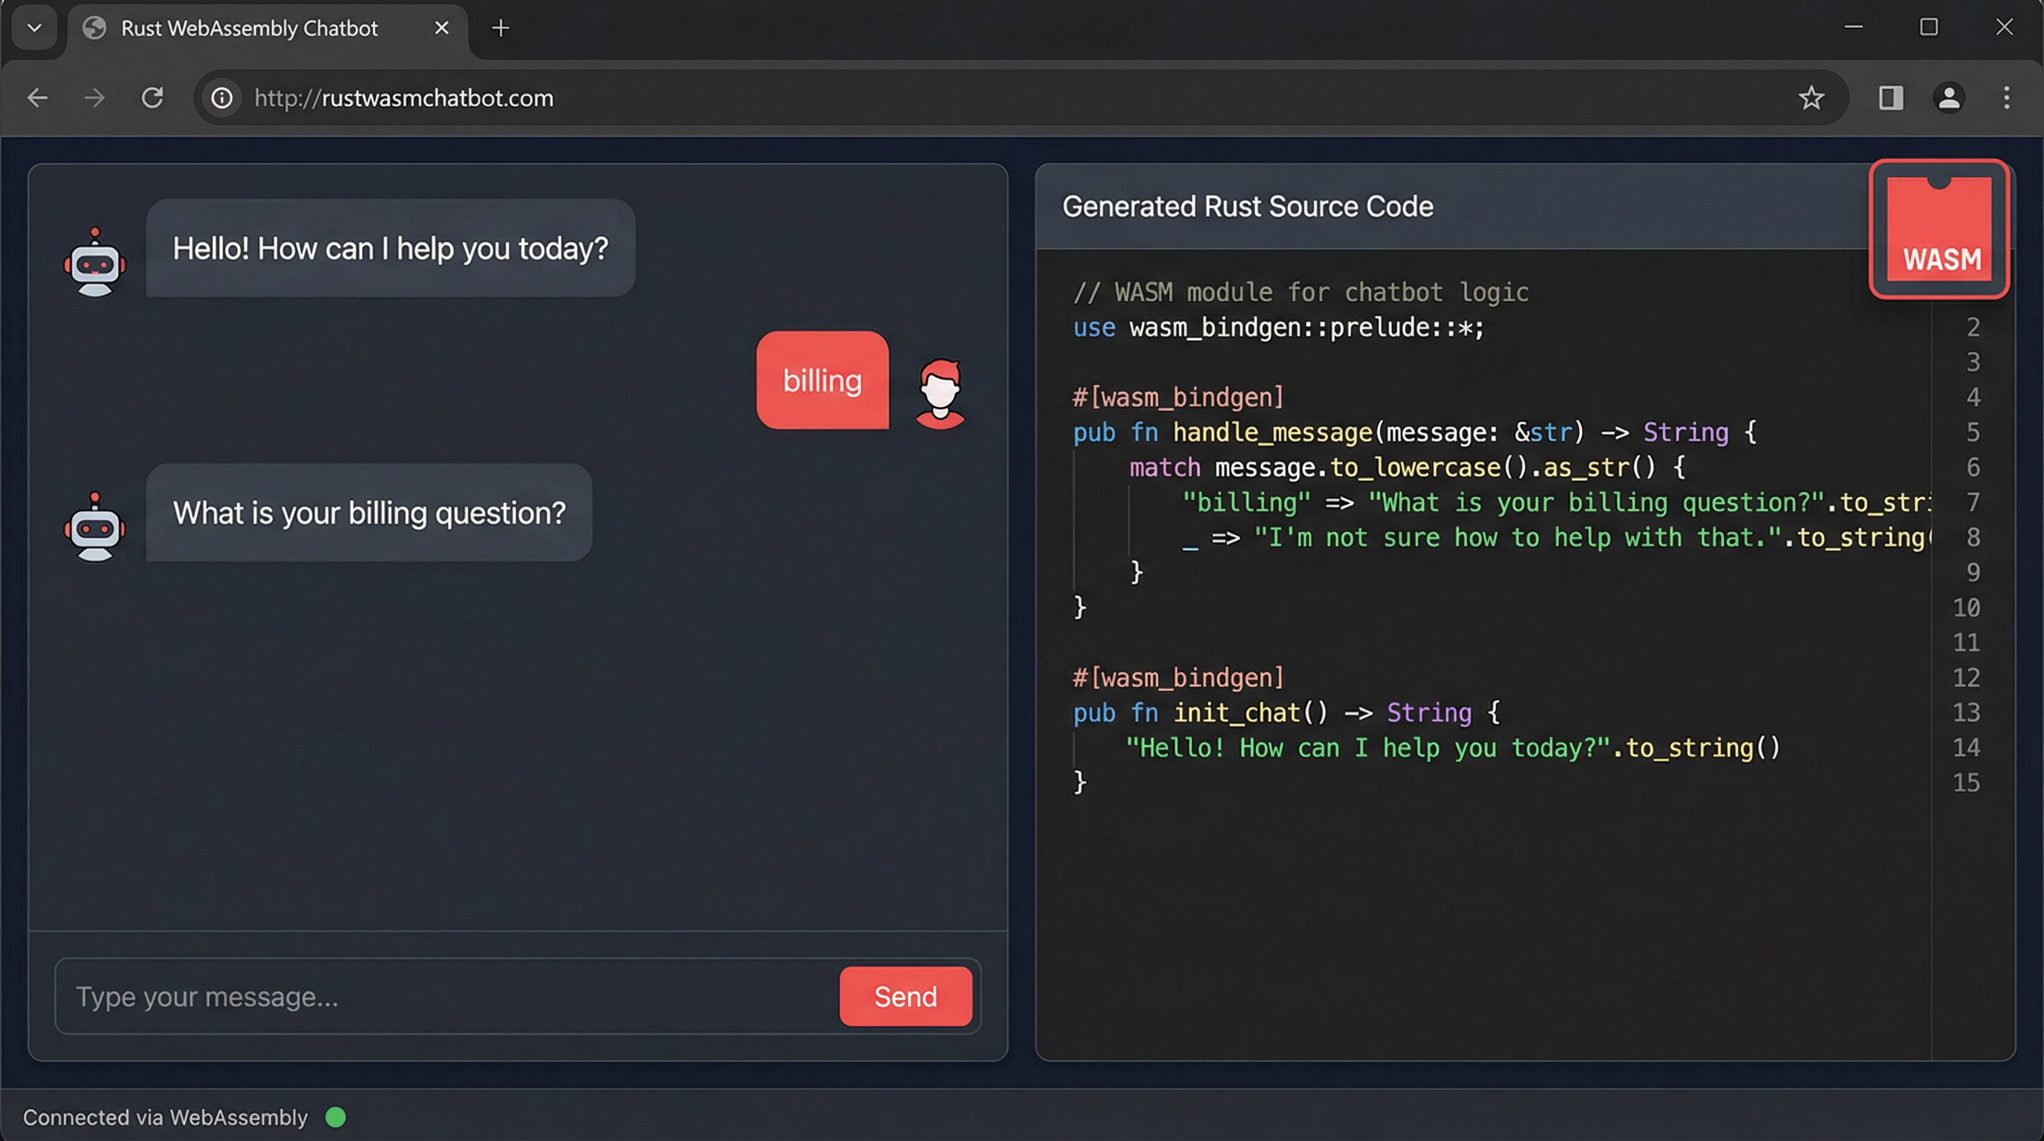This screenshot has height=1141, width=2044.
Task: View site information icon in the address bar
Action: coord(222,98)
